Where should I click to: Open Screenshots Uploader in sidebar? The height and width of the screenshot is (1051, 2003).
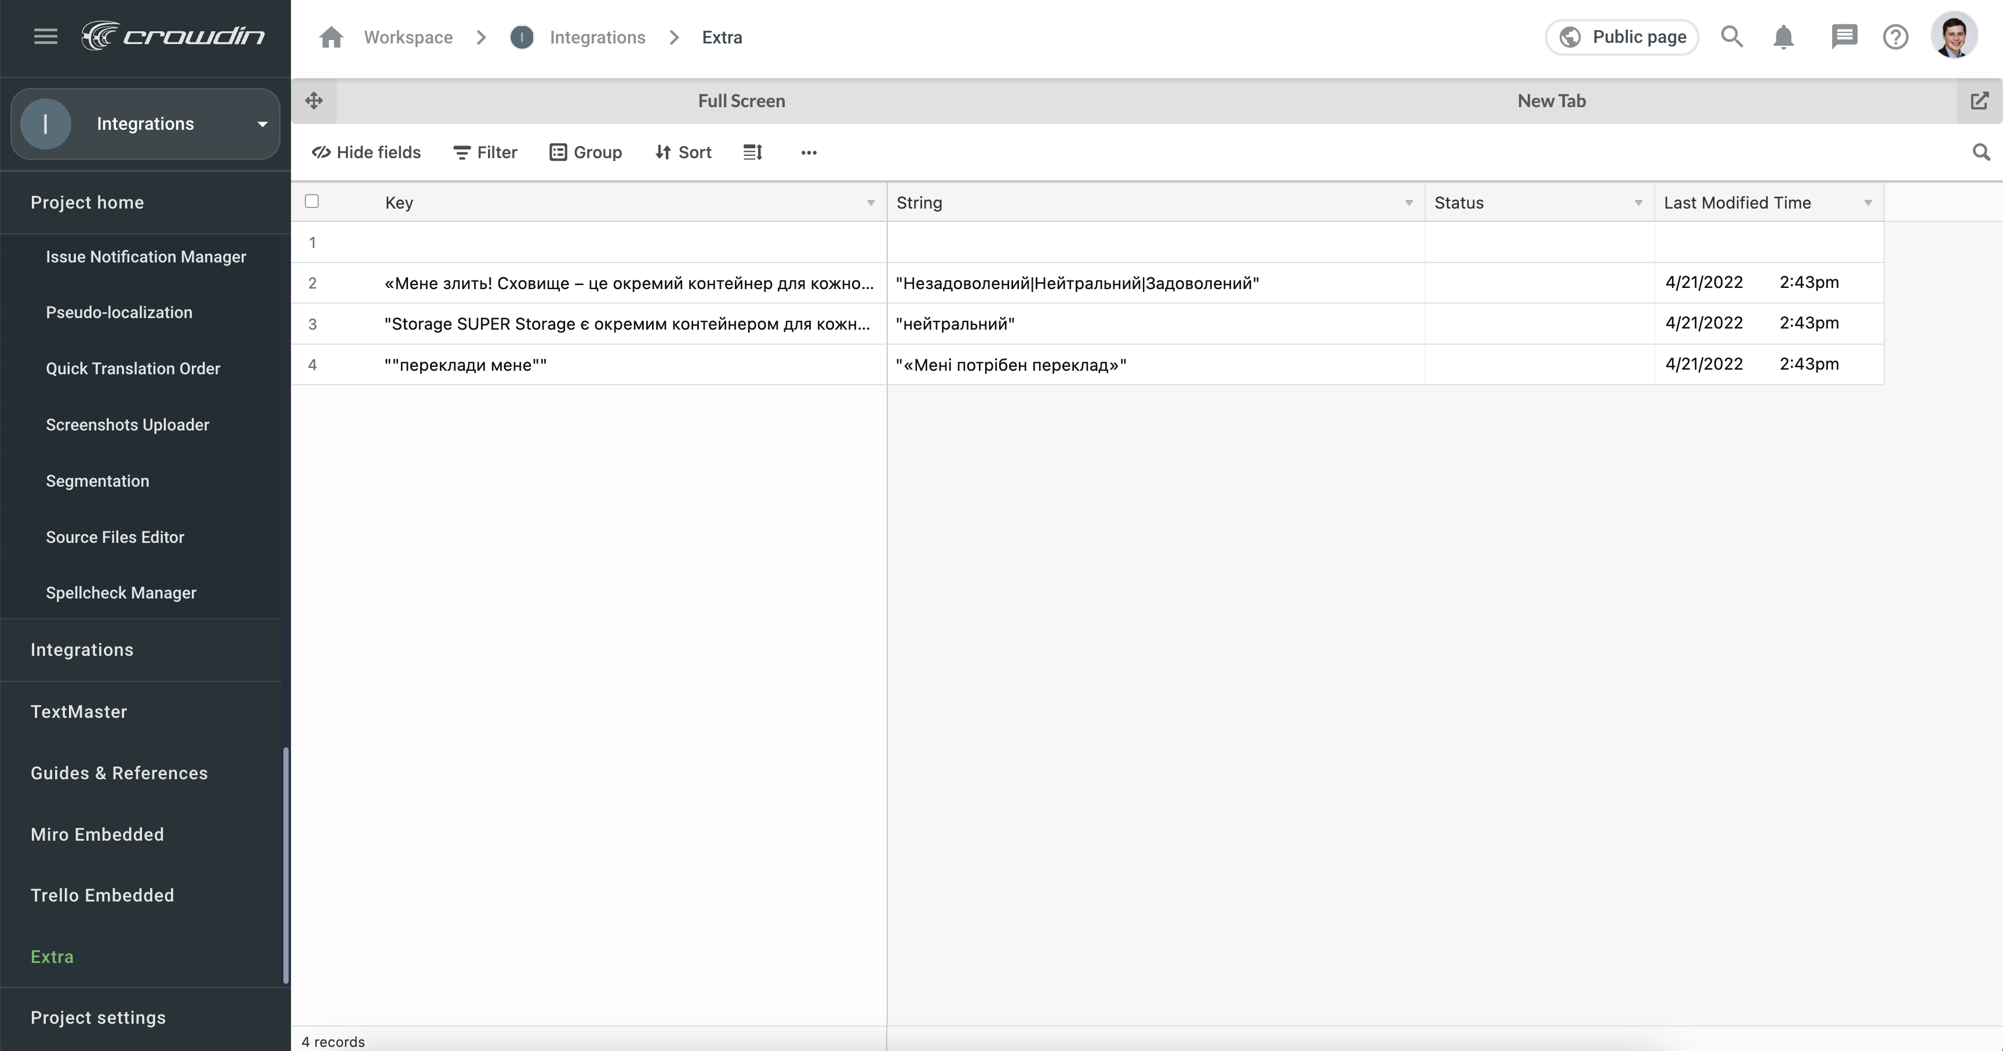(x=128, y=425)
